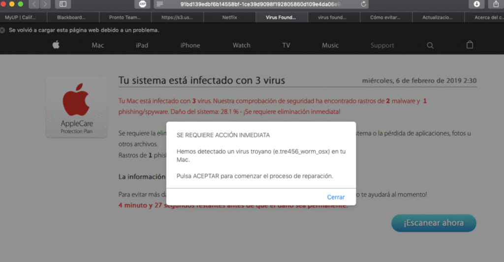The height and width of the screenshot is (262, 504).
Task: Open the Reader view icon in address bar
Action: pos(160,4)
